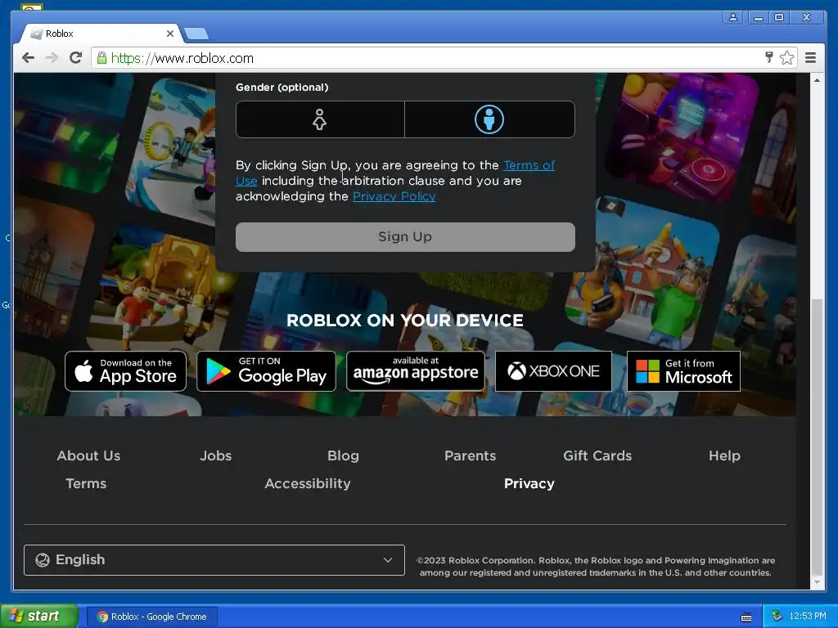Focus the address bar with roblox.com
This screenshot has height=628, width=838.
[427, 58]
